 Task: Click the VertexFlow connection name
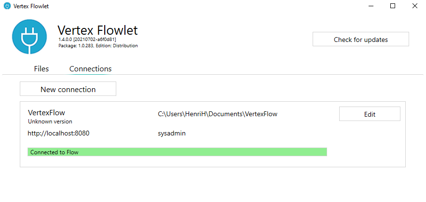click(46, 113)
